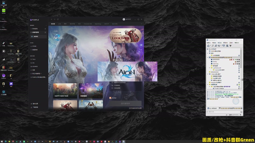Refresh the PURPLE launcher page
The height and width of the screenshot is (143, 255).
58,19
